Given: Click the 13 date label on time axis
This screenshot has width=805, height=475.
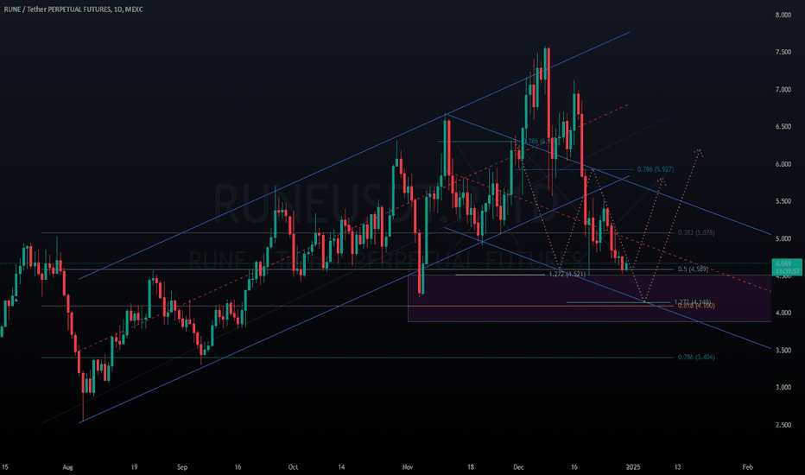Looking at the screenshot, I should [x=678, y=467].
